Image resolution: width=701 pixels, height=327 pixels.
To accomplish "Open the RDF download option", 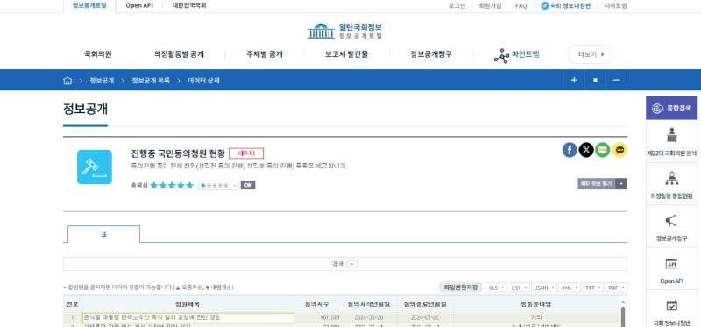I will tap(616, 288).
